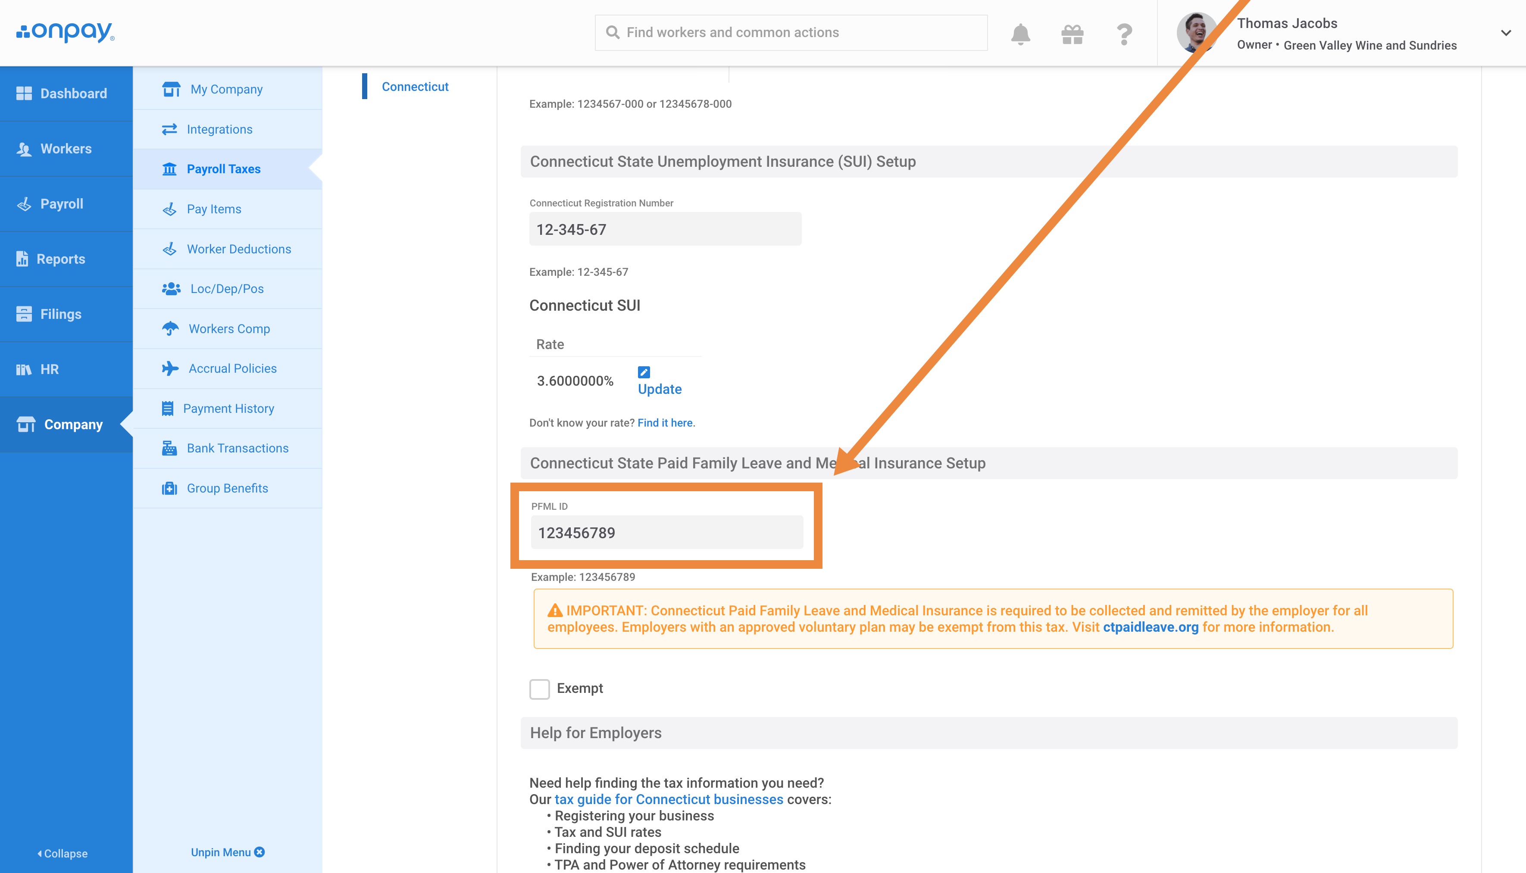The width and height of the screenshot is (1526, 873).
Task: Click the Worker Deductions icon
Action: point(170,249)
